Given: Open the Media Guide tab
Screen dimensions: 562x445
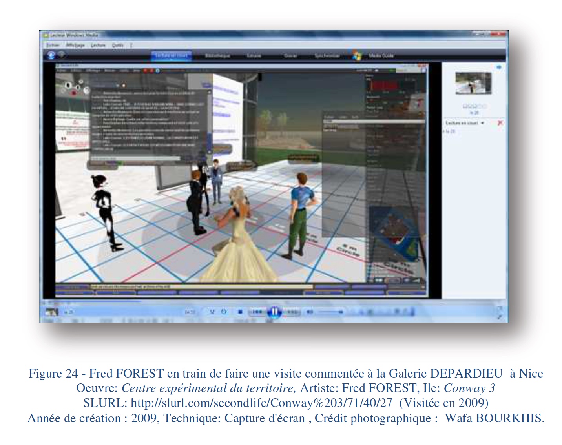Looking at the screenshot, I should pos(381,56).
